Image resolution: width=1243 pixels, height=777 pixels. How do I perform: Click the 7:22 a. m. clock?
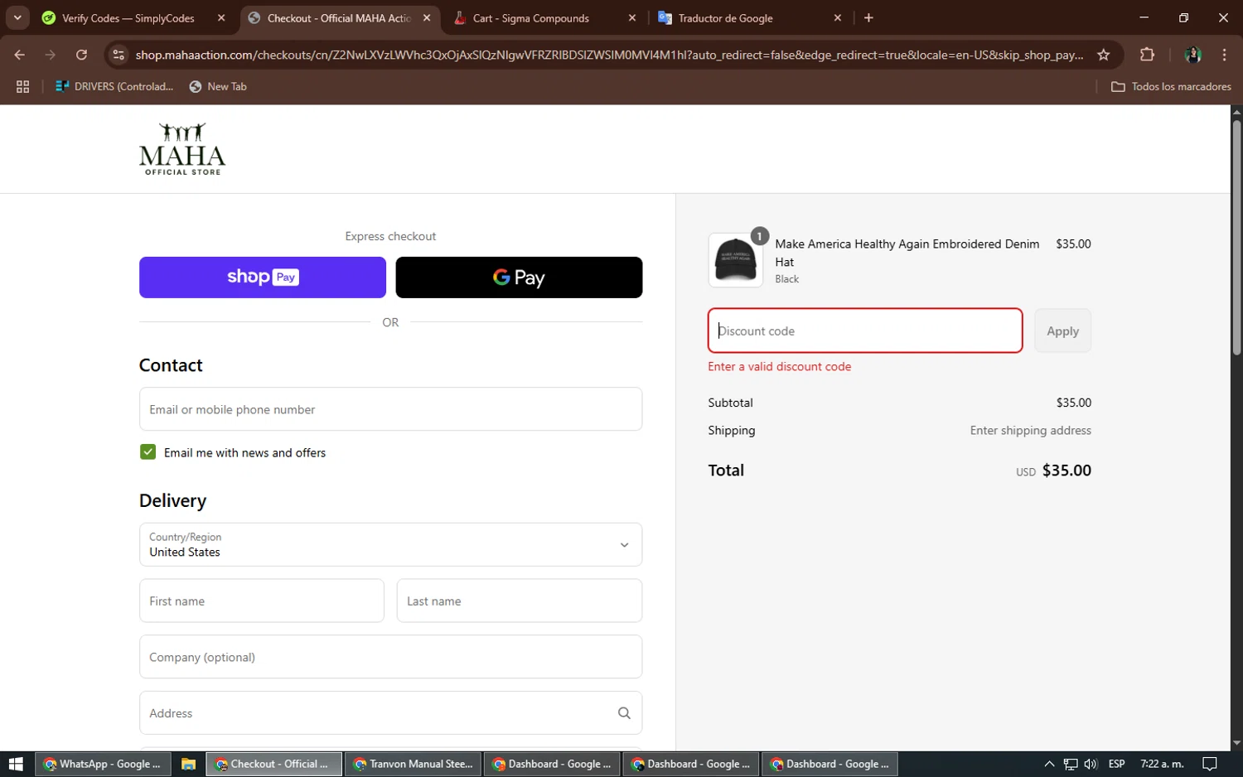pyautogui.click(x=1162, y=764)
